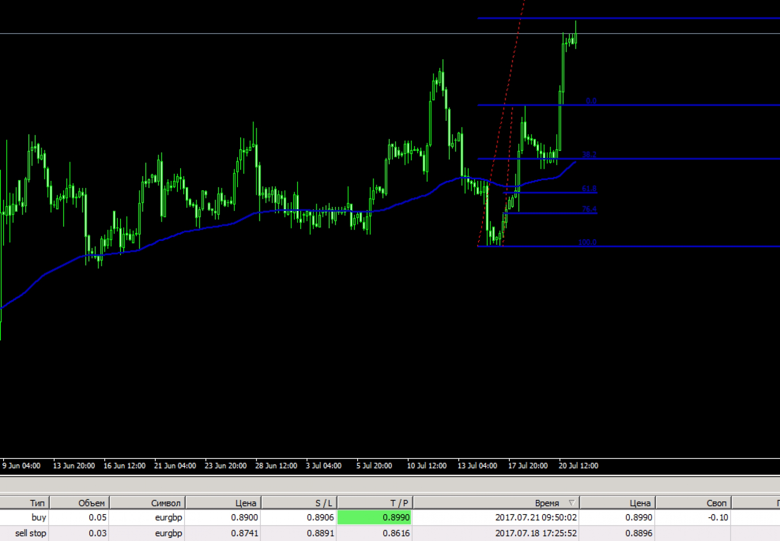The width and height of the screenshot is (780, 541).
Task: Select the Fibonacci 100.0 level label
Action: [587, 242]
